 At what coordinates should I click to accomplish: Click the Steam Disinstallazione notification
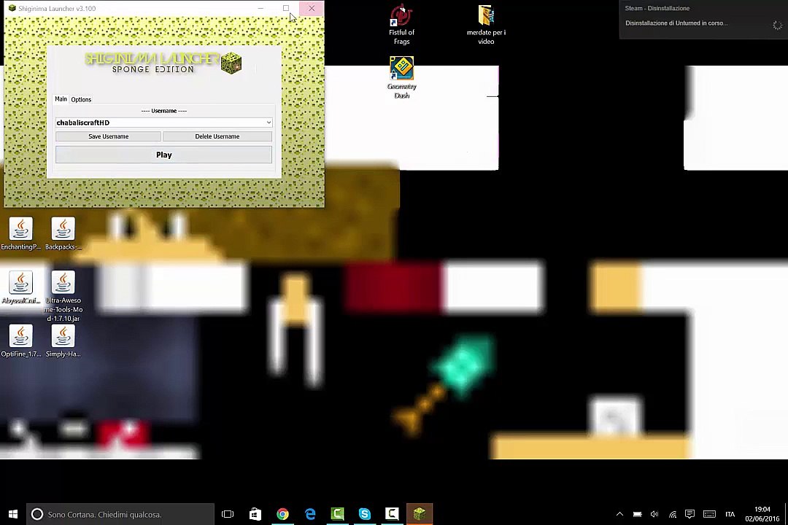703,20
